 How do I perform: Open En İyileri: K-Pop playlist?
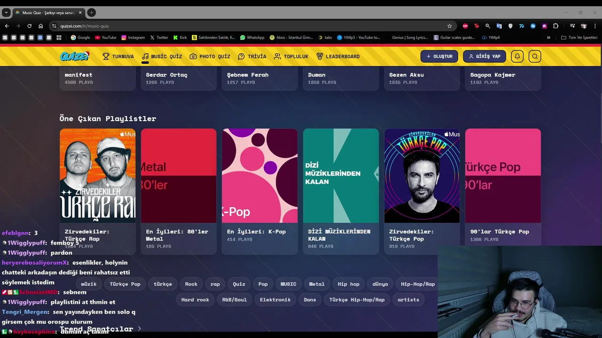point(260,191)
